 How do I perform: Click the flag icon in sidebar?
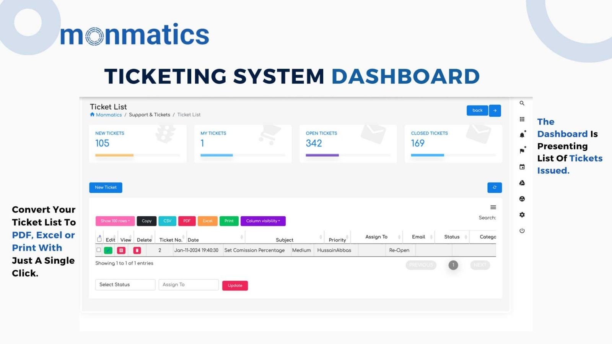coord(522,151)
